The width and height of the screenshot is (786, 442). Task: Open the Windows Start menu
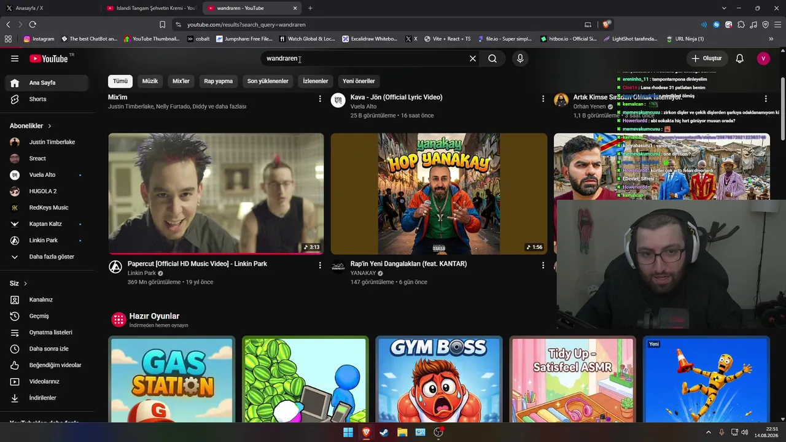[348, 432]
